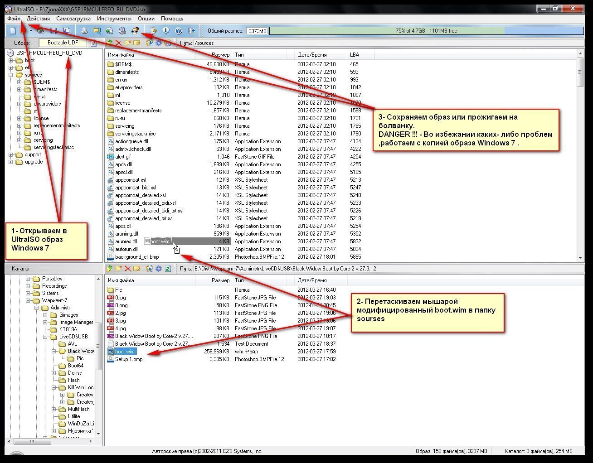Click the gear properties icon in image pane

pyautogui.click(x=159, y=43)
